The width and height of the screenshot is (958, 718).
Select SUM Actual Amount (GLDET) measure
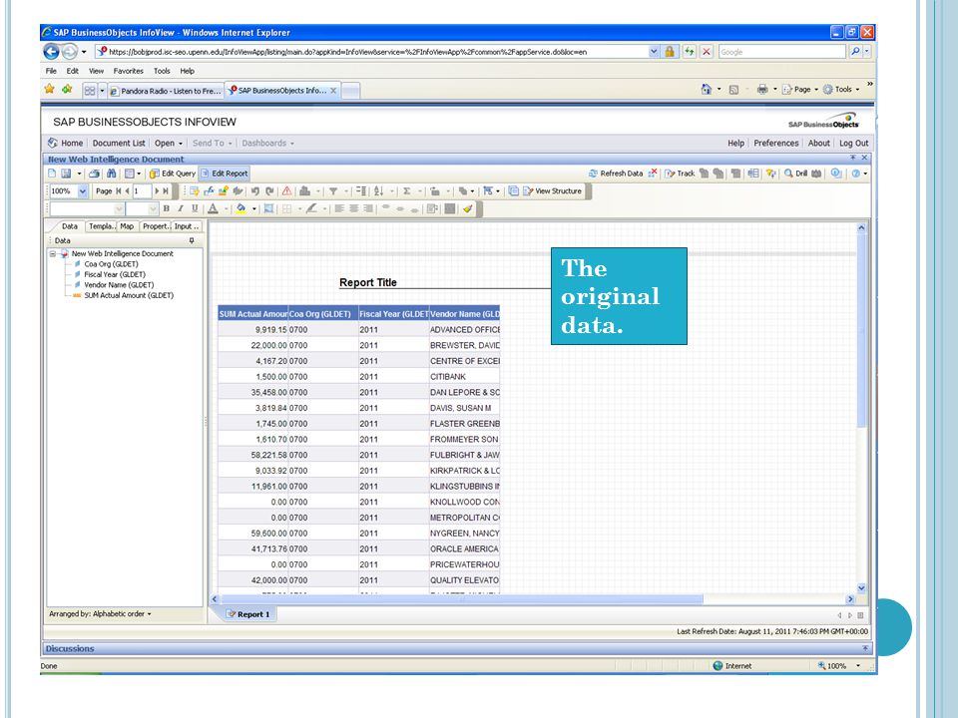tap(129, 295)
